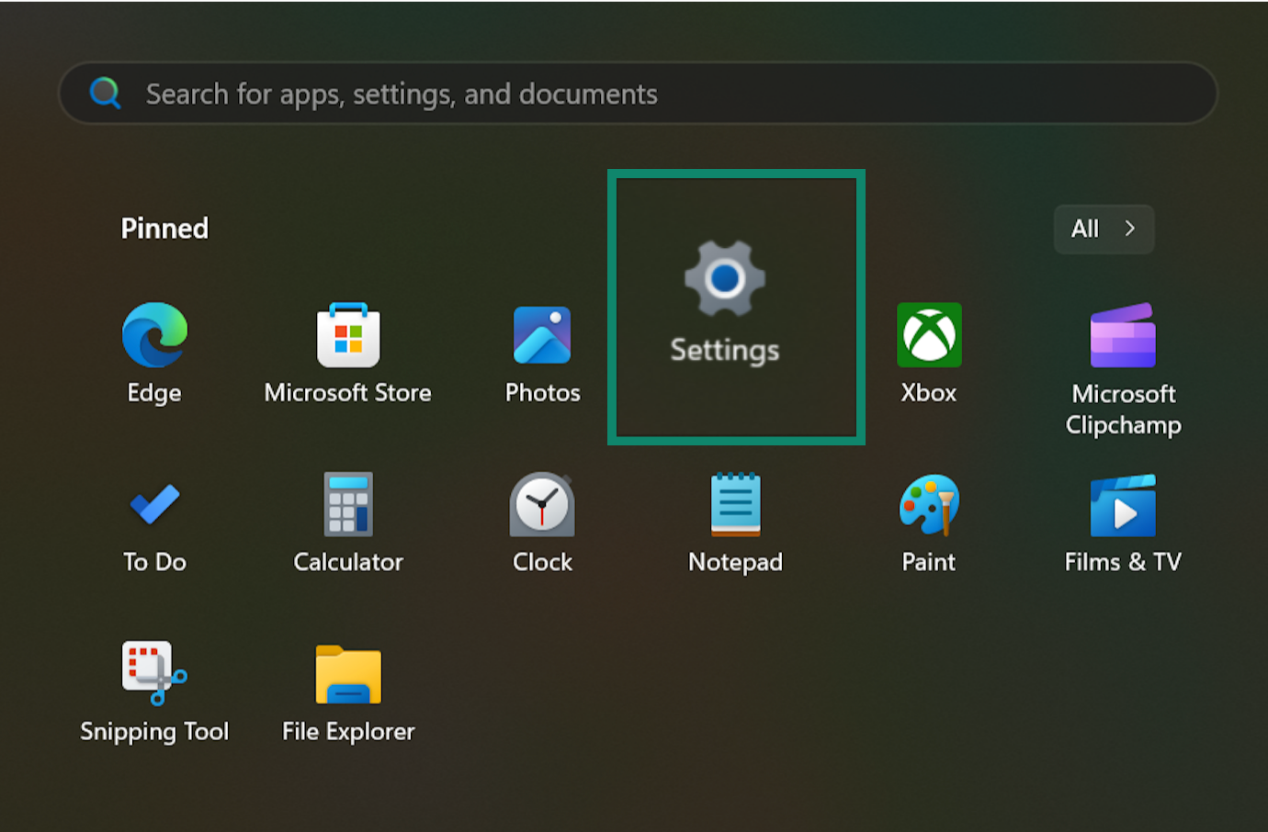This screenshot has height=832, width=1268.
Task: Select the Pinned section header
Action: point(164,228)
